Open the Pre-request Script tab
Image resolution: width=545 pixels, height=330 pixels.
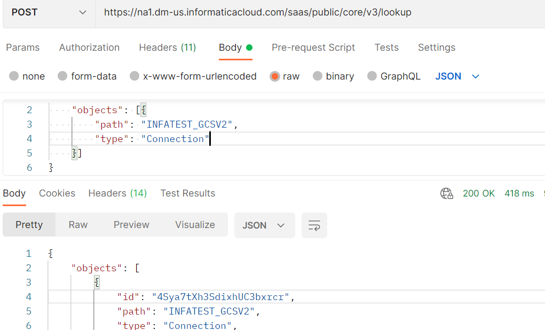(313, 48)
